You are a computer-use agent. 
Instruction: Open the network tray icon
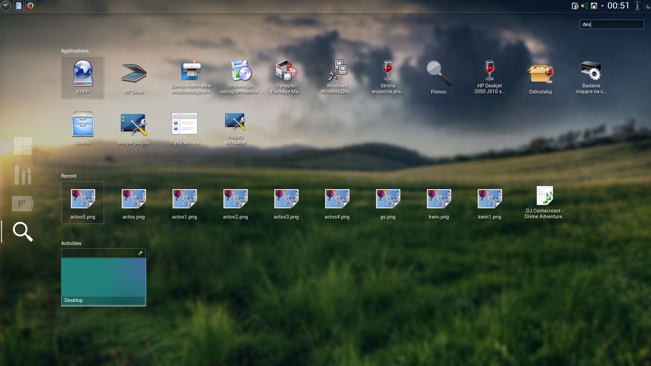click(594, 6)
